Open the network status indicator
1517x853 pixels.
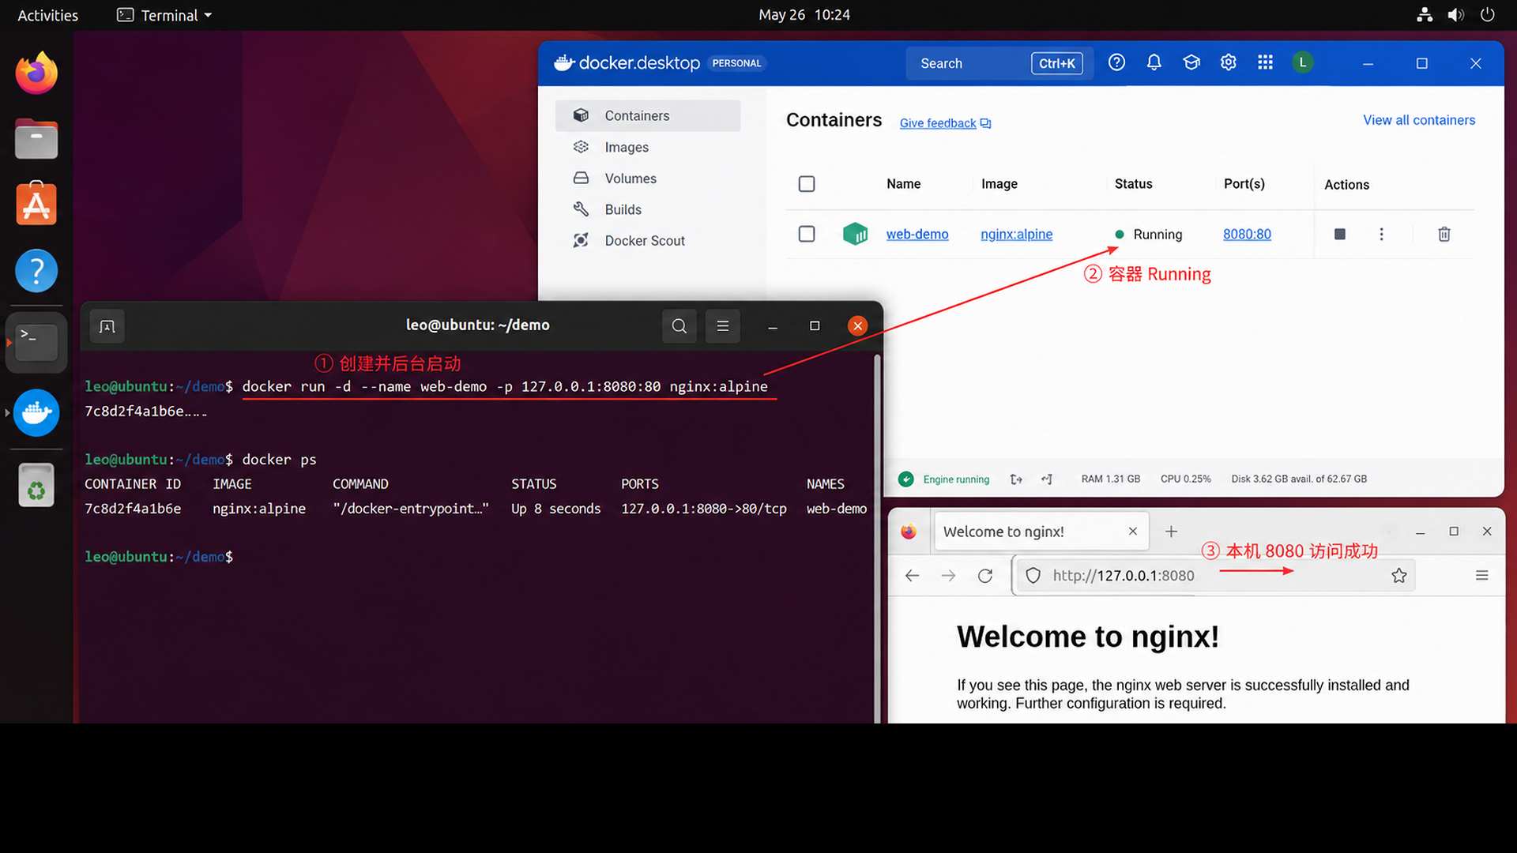coord(1425,15)
